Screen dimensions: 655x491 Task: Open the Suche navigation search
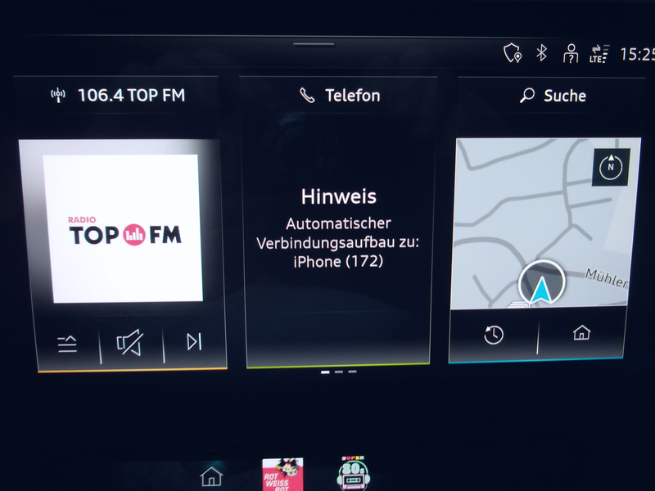click(553, 96)
